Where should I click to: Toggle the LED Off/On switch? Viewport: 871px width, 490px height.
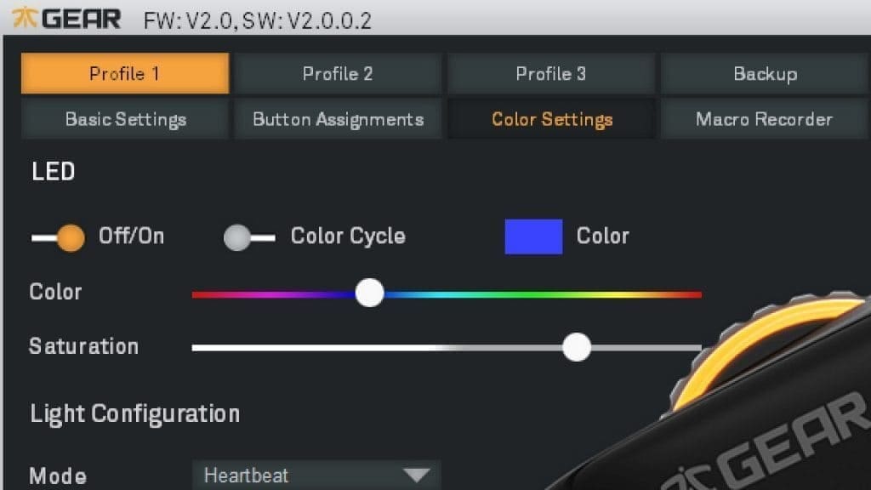click(58, 238)
